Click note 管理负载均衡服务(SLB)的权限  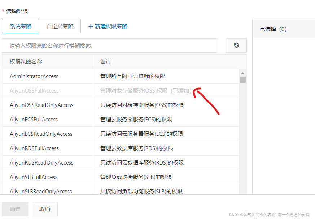136,177
